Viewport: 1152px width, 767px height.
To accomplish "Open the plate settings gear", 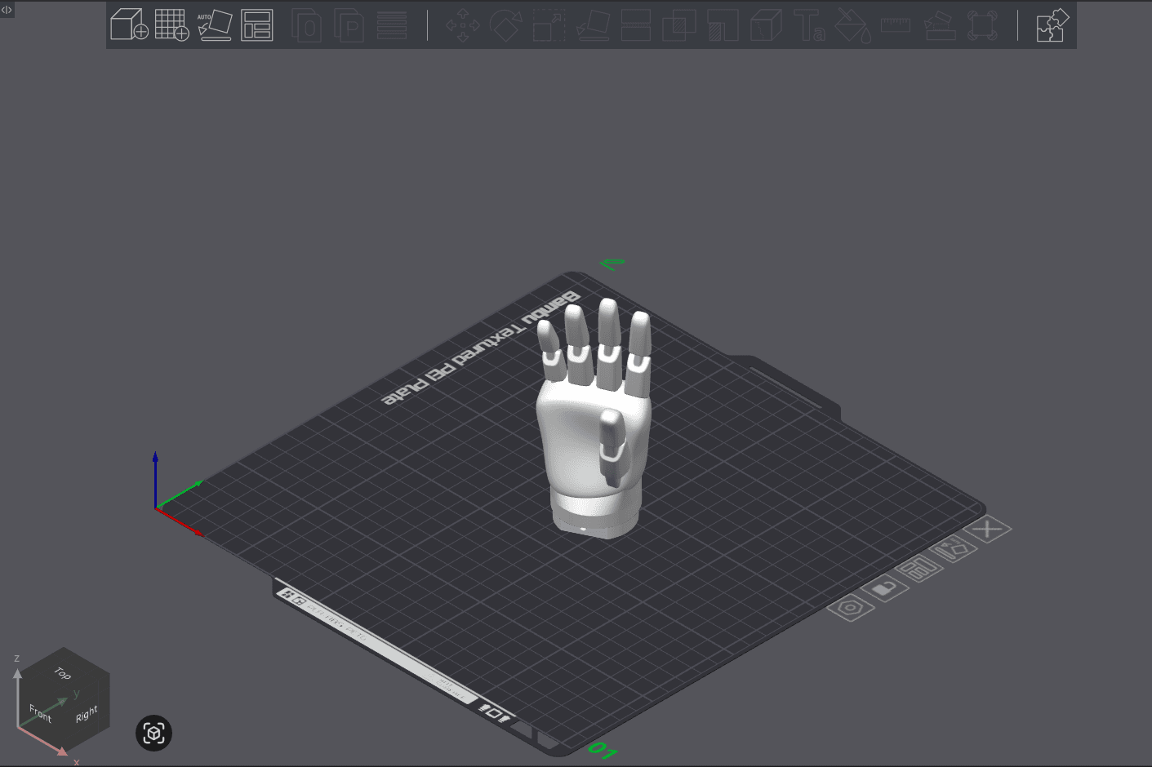I will [851, 609].
